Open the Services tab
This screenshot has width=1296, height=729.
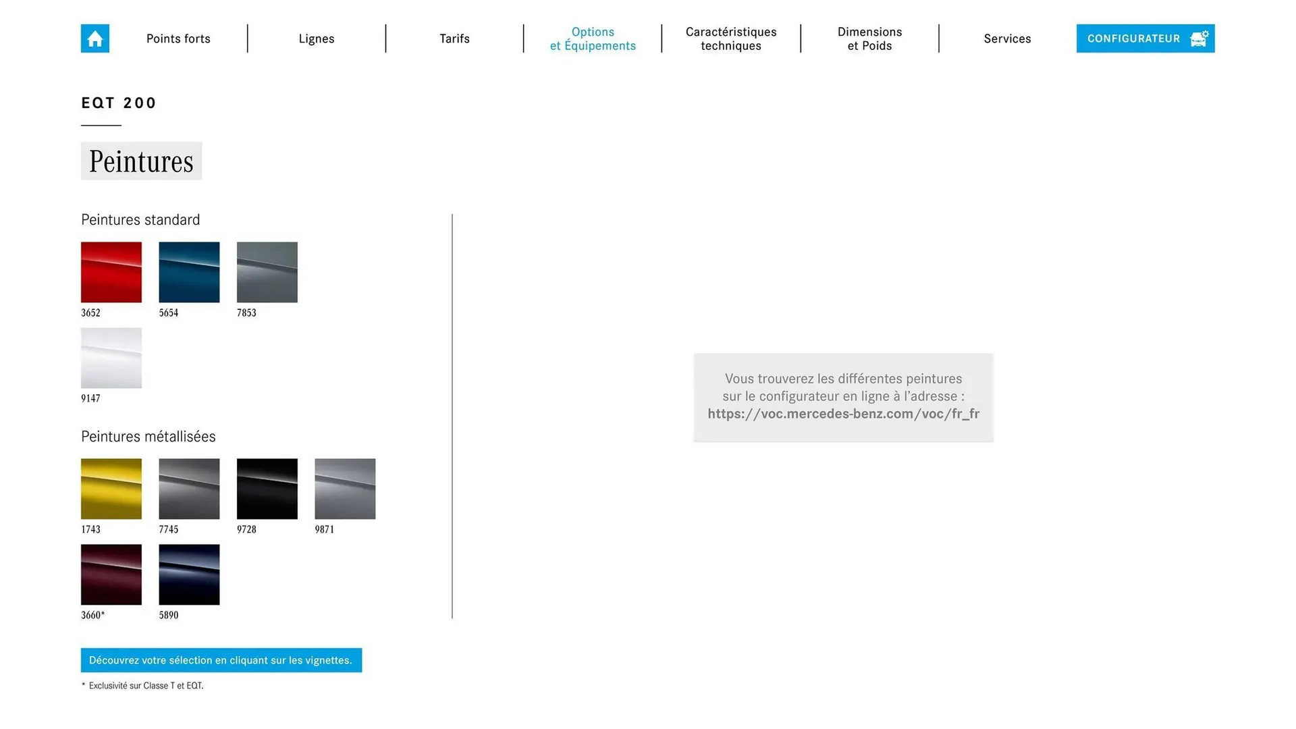1007,38
